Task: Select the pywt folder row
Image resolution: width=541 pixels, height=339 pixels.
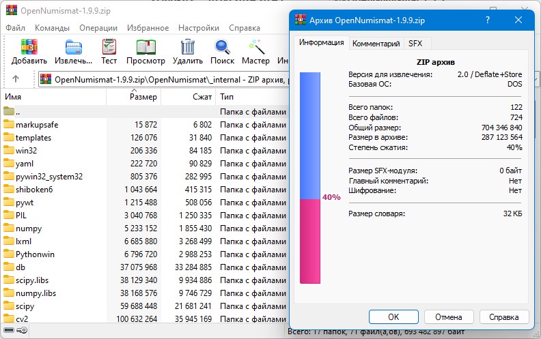Action: (145, 202)
